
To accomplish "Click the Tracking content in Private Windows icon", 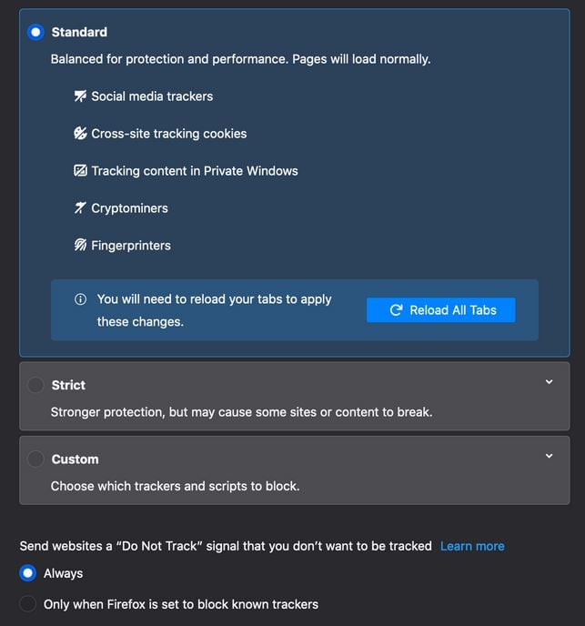I will coord(80,171).
